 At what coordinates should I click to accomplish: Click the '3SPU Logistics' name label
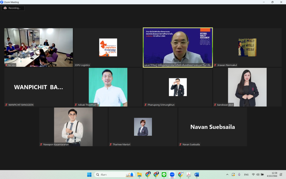82,65
